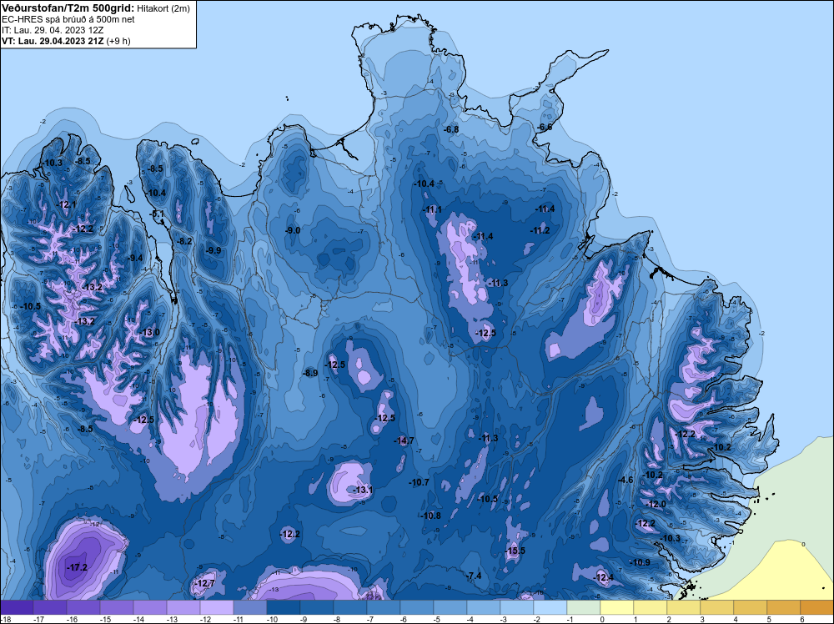
Task: Click the -10.9 temperature value
Action: (x=640, y=562)
